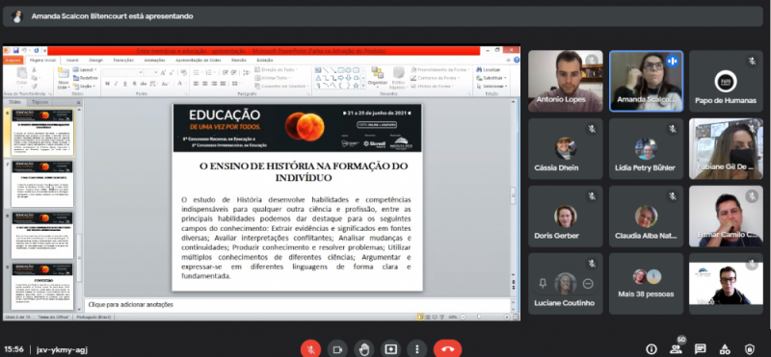Image resolution: width=771 pixels, height=357 pixels.
Task: Switch to the Transições ribbon tab
Action: pos(123,60)
